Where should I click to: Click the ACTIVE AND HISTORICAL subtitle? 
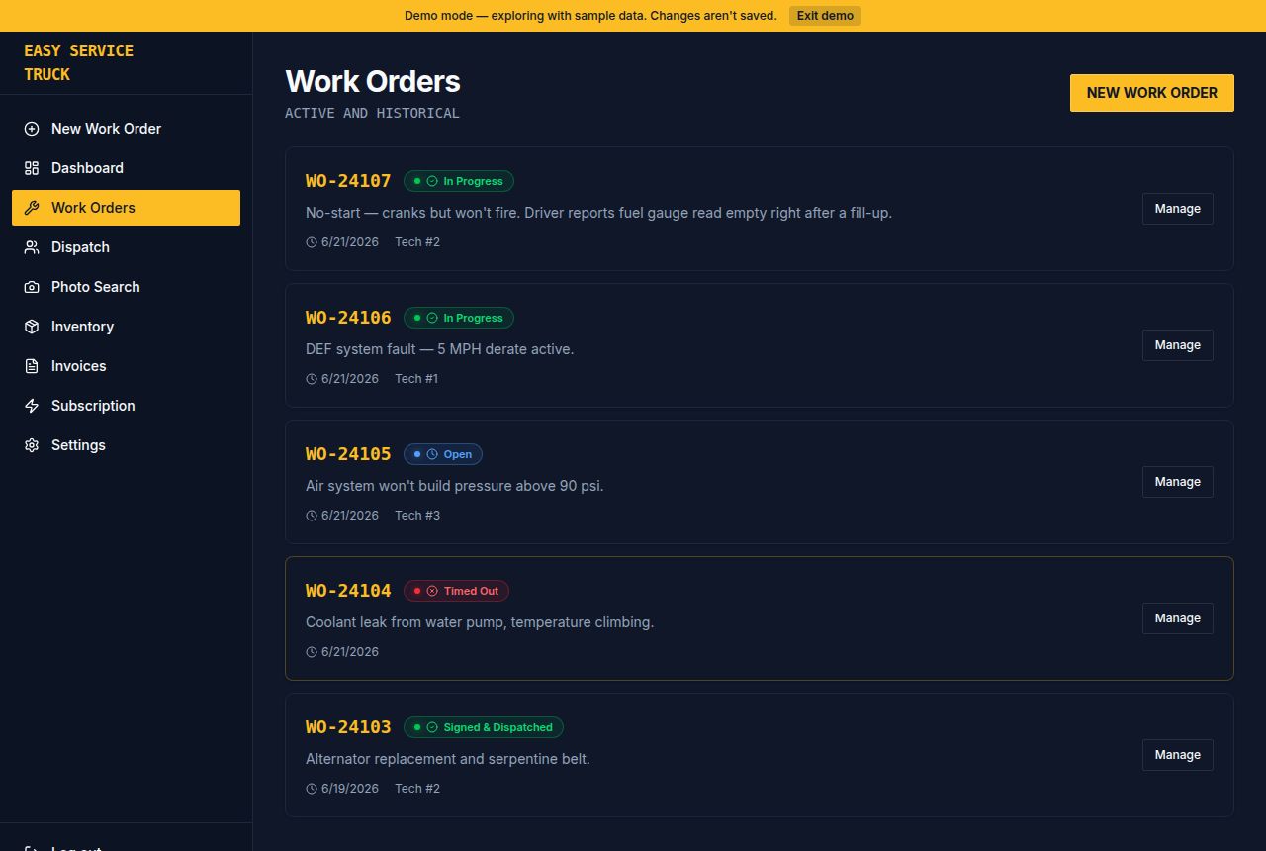click(x=372, y=113)
